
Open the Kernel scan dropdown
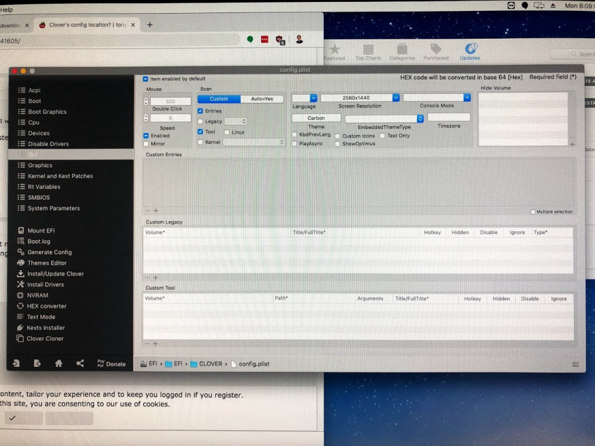pyautogui.click(x=253, y=142)
